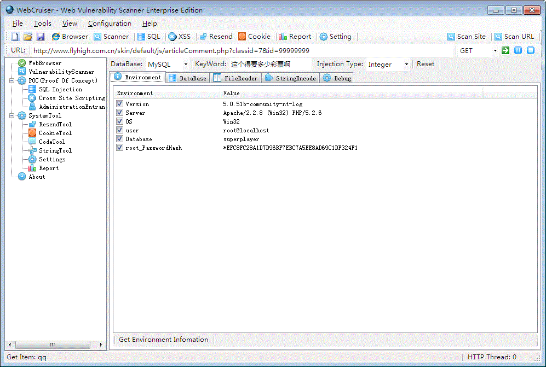The width and height of the screenshot is (546, 367).
Task: Click the tree scrollbar left arrow
Action: tap(10, 345)
